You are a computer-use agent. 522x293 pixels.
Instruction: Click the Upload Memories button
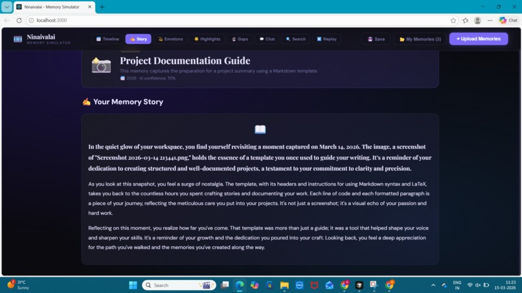pyautogui.click(x=479, y=39)
